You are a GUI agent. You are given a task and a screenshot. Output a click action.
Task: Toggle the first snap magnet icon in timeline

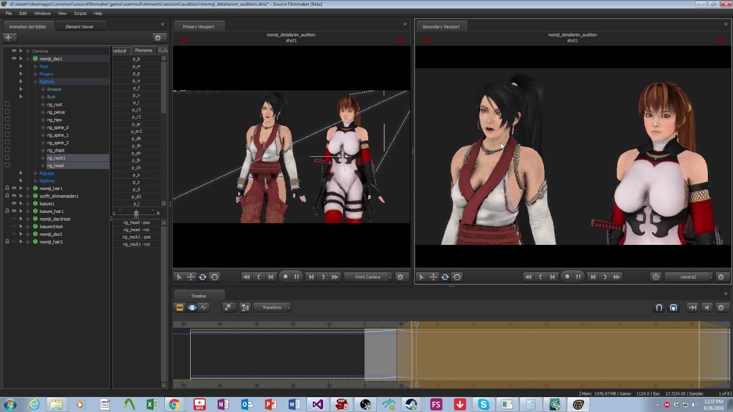659,307
